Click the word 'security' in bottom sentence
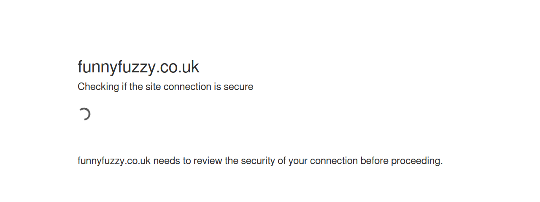 coord(258,161)
